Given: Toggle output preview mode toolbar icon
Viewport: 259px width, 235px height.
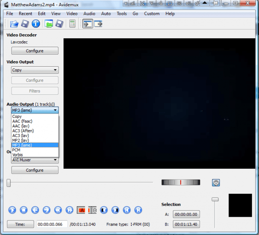Looking at the screenshot, I should click(x=98, y=24).
